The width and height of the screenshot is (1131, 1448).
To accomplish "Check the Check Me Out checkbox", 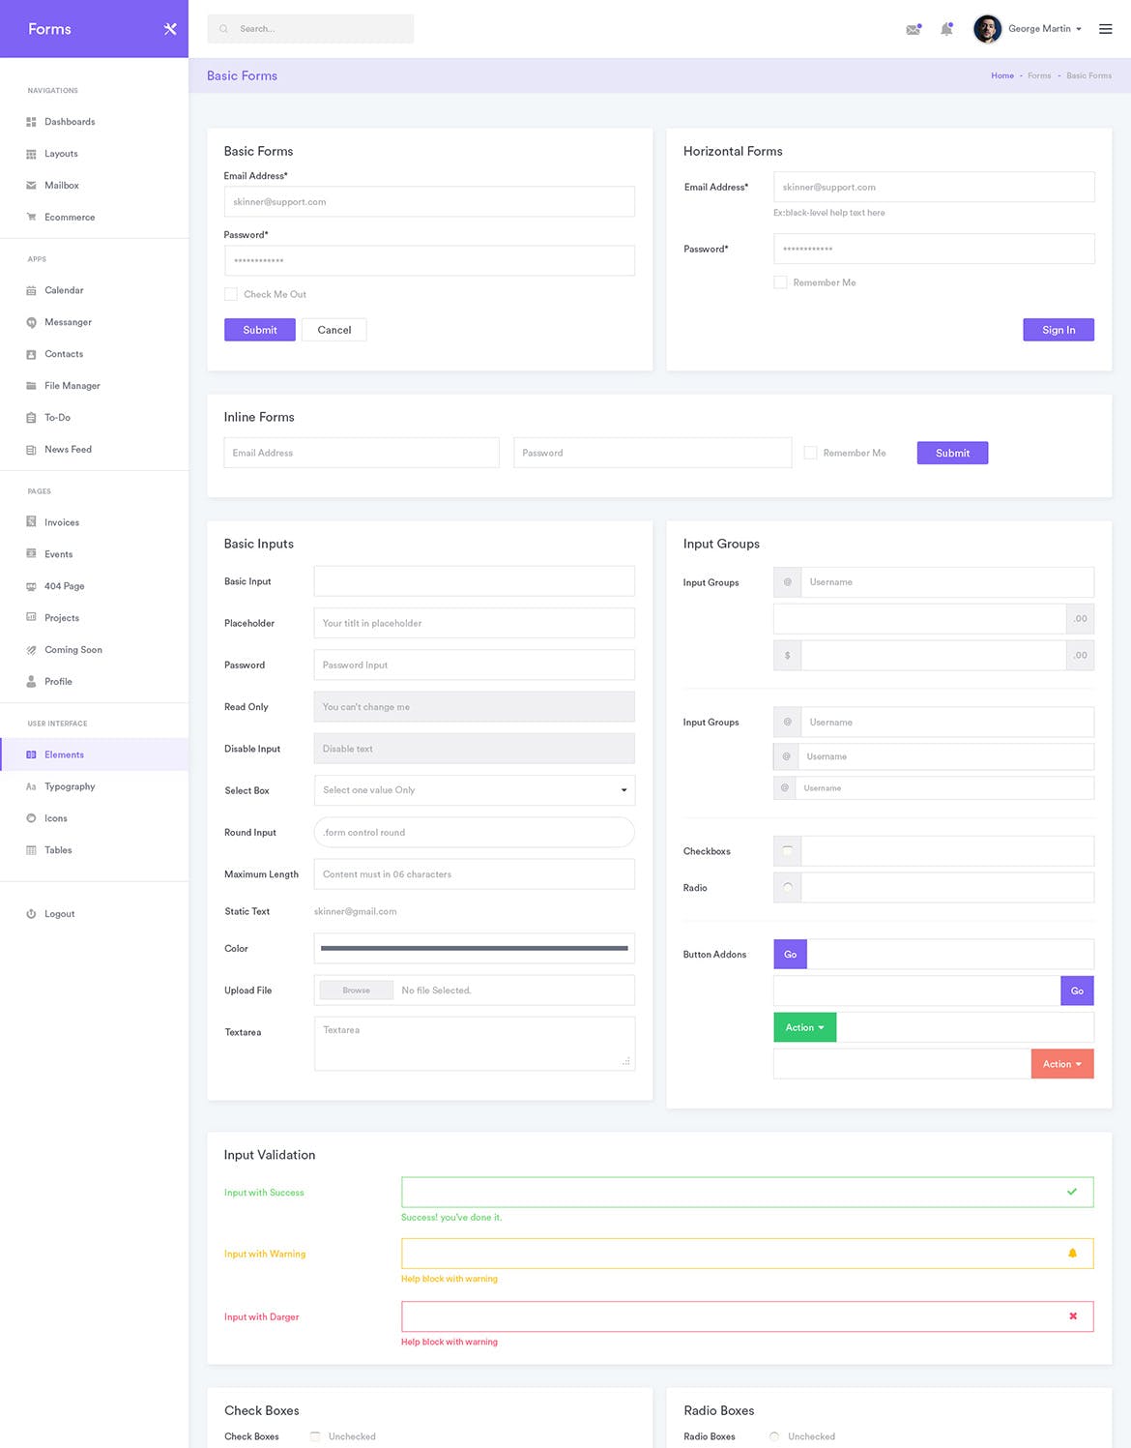I will click(231, 293).
